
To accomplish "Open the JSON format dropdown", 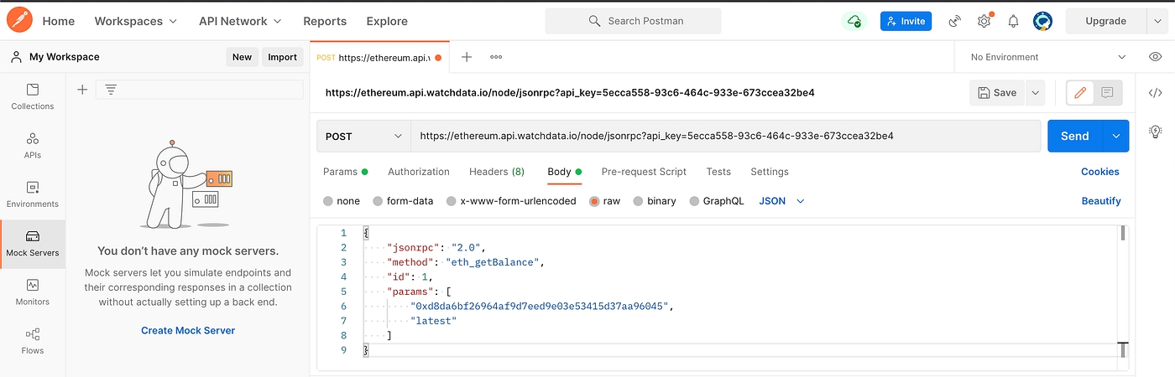I will [781, 201].
